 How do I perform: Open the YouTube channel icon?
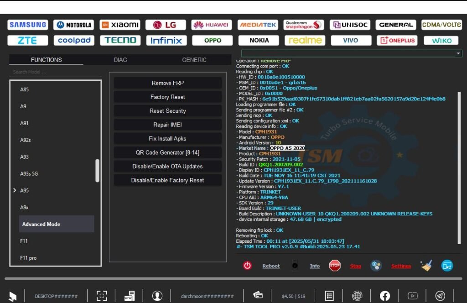[412, 296]
